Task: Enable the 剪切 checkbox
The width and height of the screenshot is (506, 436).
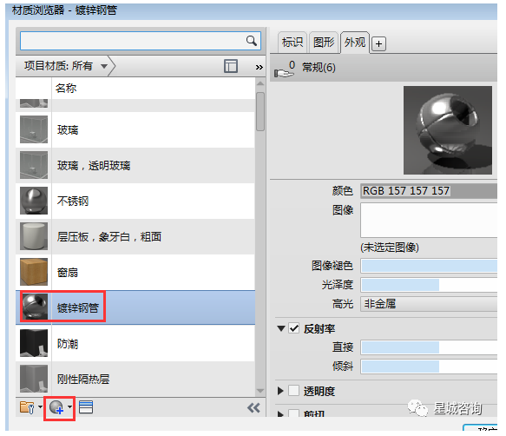Action: (x=294, y=413)
